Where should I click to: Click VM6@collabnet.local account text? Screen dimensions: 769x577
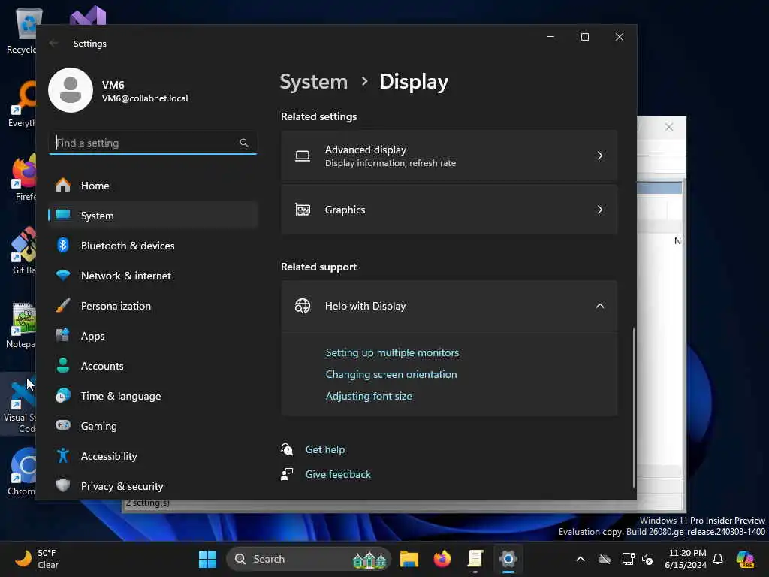pos(145,98)
